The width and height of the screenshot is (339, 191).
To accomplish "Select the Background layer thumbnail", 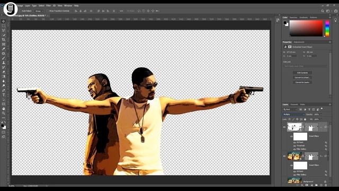I will pos(295,180).
